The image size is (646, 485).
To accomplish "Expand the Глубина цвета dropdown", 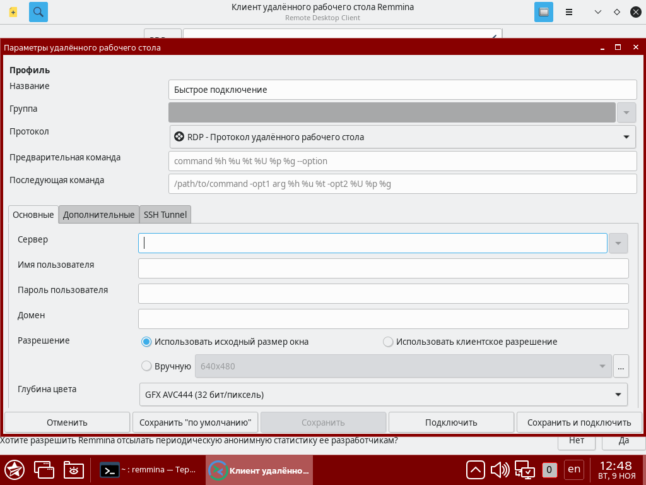I will coord(382,395).
